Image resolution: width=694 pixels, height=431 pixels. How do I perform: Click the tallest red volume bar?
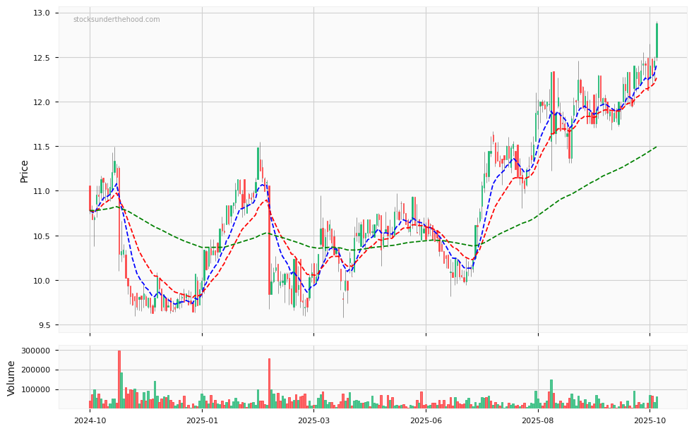[x=119, y=381]
